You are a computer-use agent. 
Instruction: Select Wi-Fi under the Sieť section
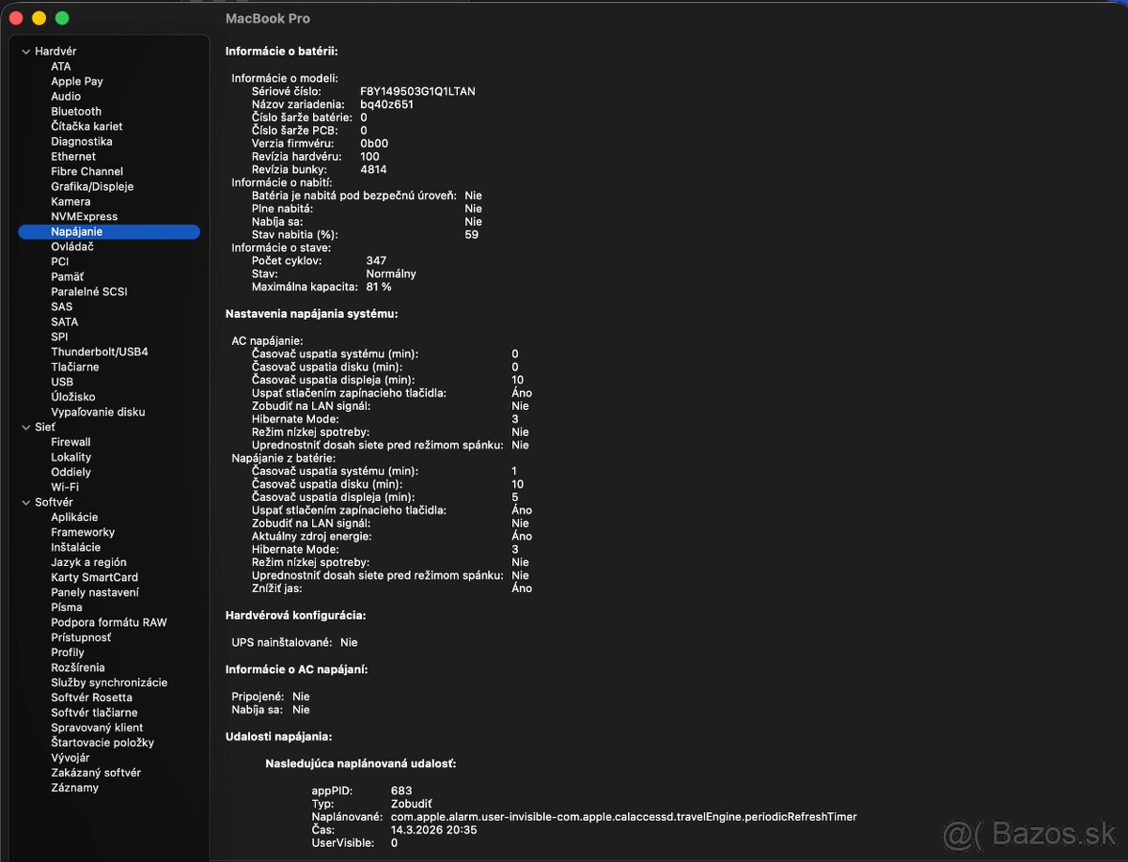pos(65,487)
